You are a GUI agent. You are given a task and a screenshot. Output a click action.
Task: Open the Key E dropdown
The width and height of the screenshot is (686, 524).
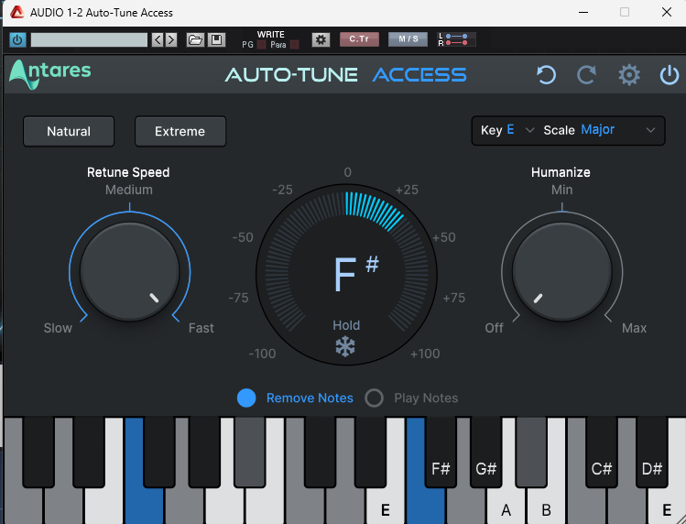[x=507, y=130]
